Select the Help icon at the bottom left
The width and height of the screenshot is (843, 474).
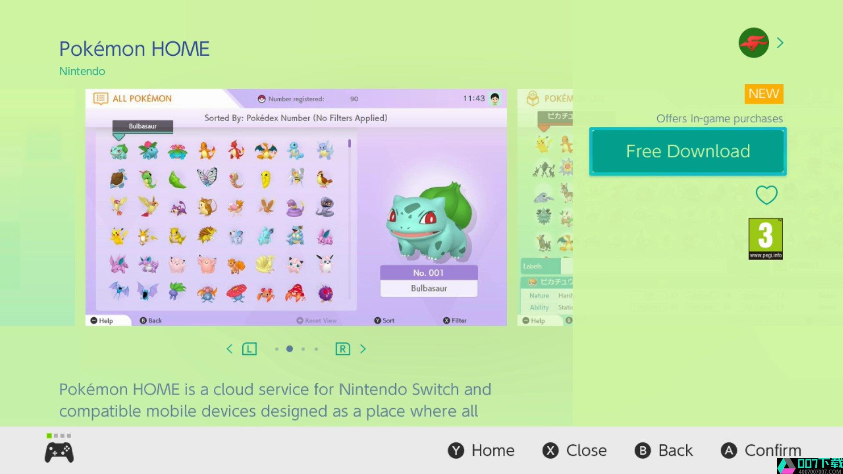pos(94,320)
